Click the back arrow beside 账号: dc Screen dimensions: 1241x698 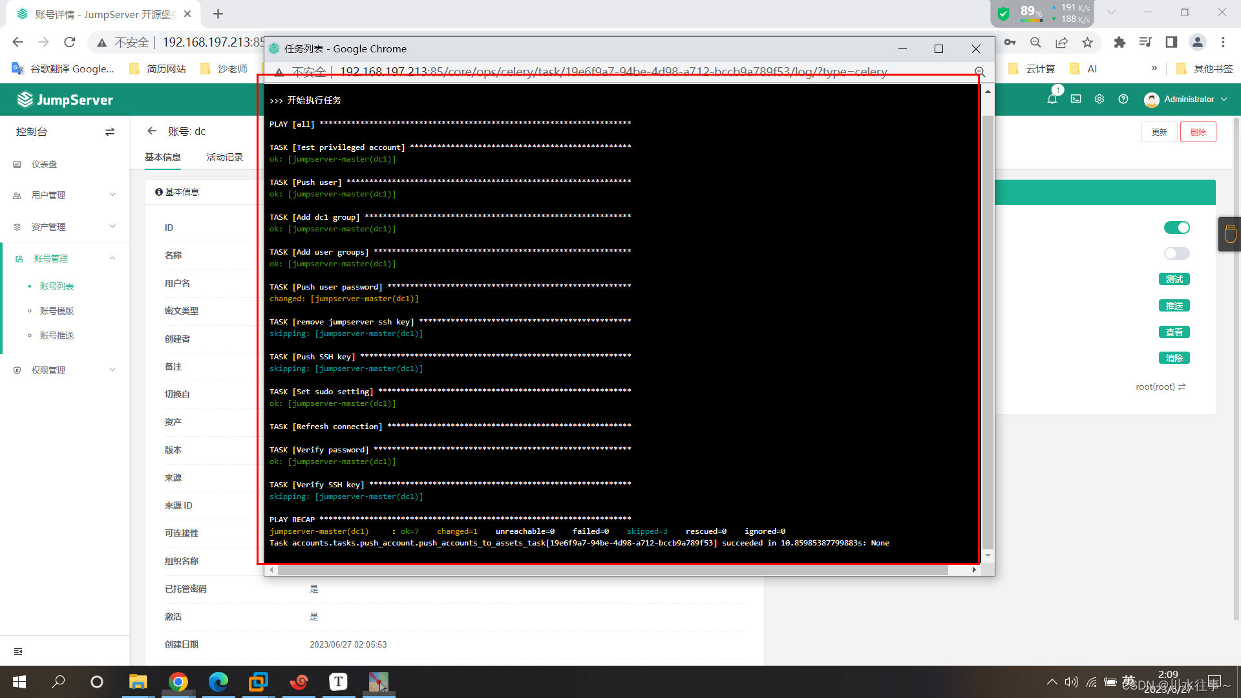pyautogui.click(x=152, y=131)
